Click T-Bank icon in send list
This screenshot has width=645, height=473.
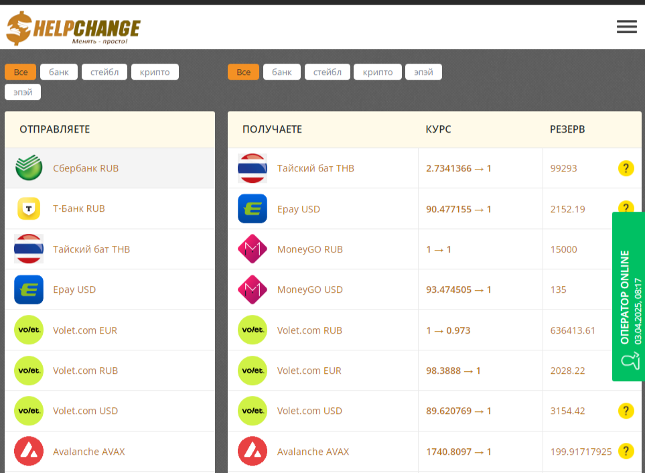pyautogui.click(x=29, y=208)
